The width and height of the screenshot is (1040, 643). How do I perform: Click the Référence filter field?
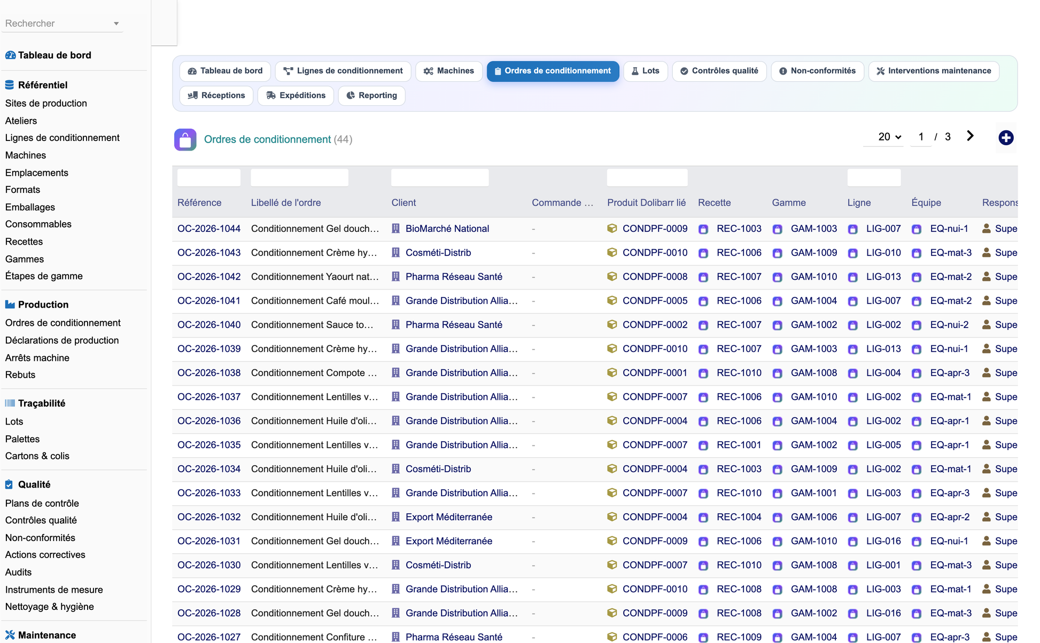tap(209, 178)
